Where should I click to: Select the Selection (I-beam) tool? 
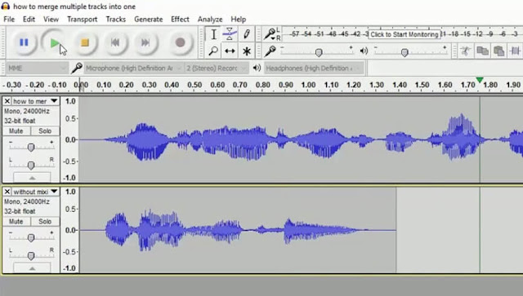[213, 34]
